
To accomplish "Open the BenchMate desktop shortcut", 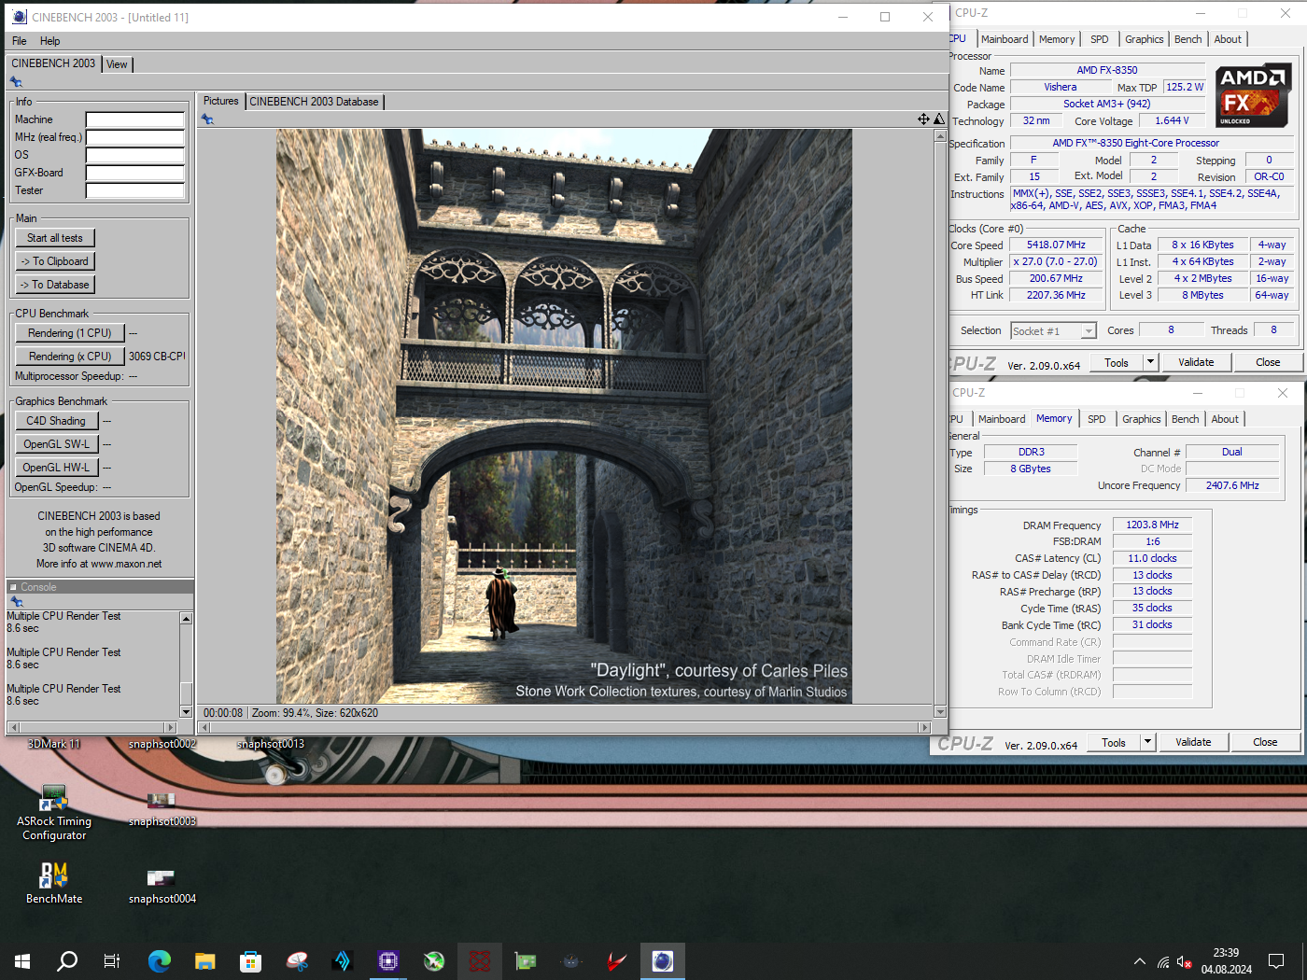I will click(54, 883).
